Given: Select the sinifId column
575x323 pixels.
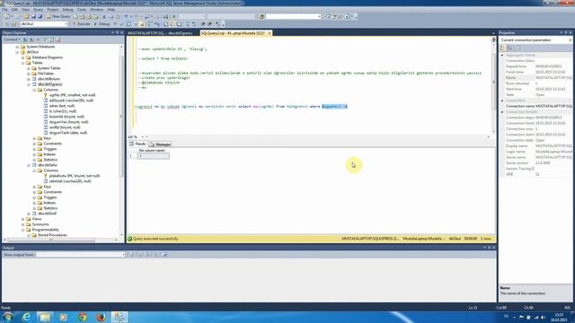Looking at the screenshot, I should click(x=65, y=127).
